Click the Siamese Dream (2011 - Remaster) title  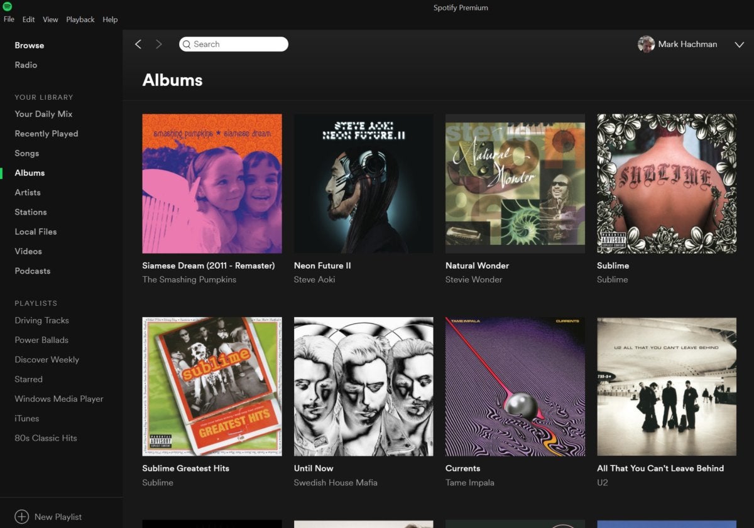coord(209,266)
